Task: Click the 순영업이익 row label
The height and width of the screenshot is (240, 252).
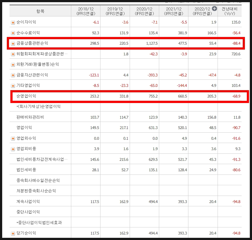Action: pyautogui.click(x=26, y=96)
